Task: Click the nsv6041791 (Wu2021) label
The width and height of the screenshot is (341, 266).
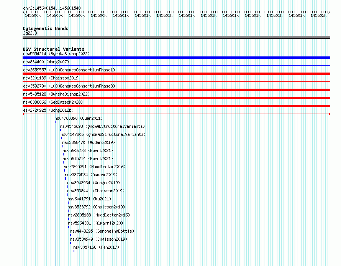Action: tap(89, 199)
